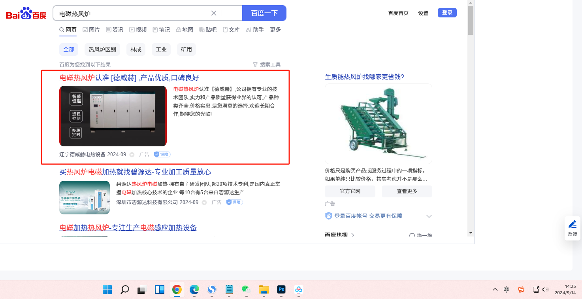
Task: Select the 矿用 filter chip
Action: point(186,49)
